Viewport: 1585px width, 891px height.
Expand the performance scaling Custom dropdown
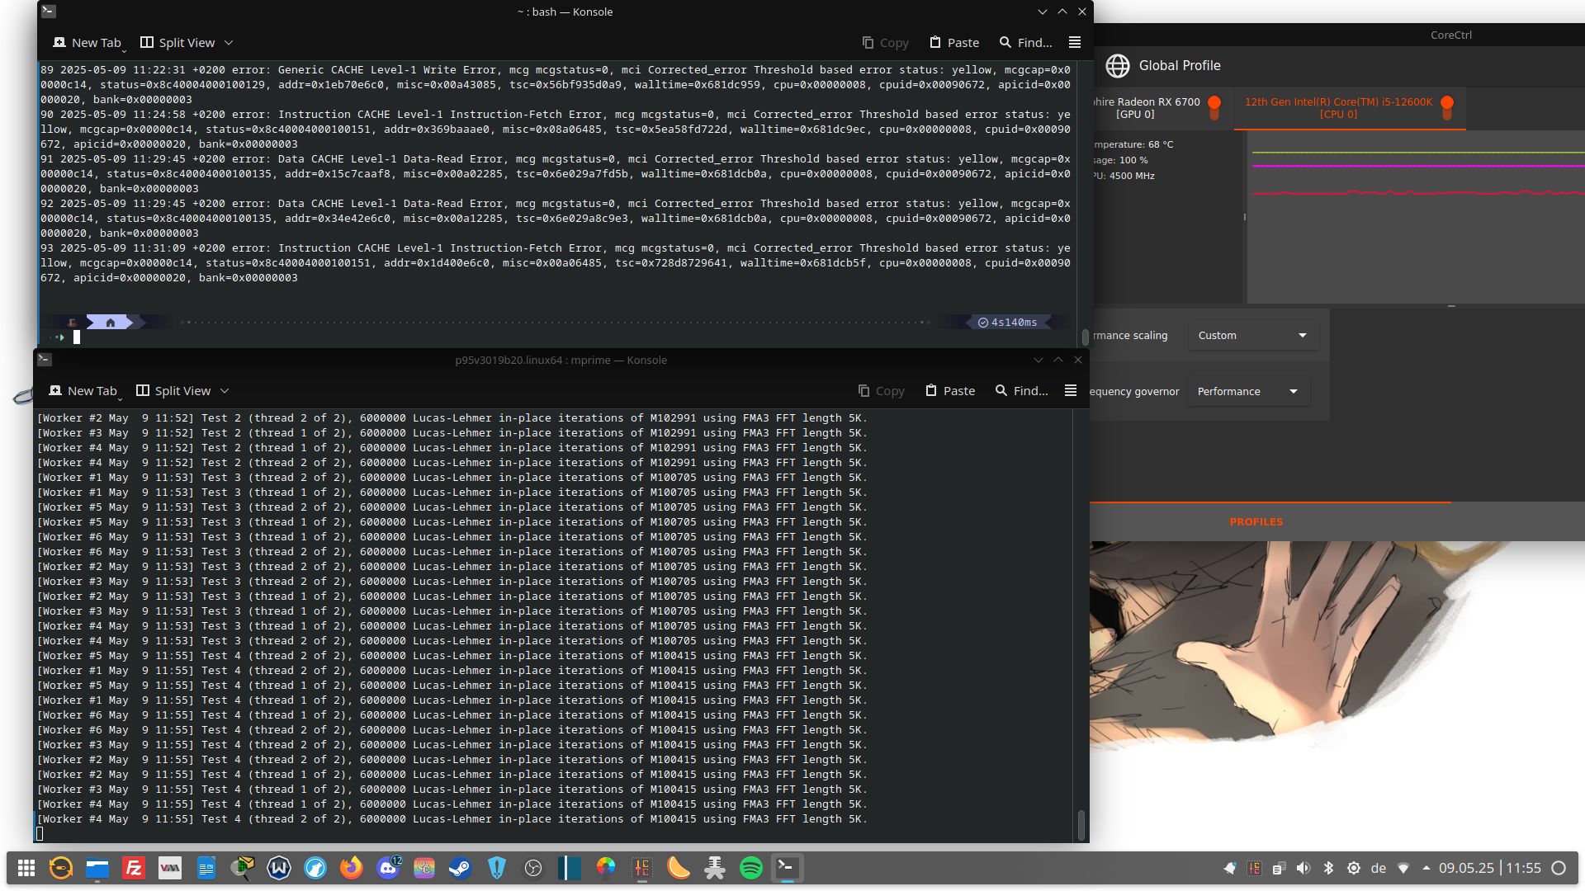click(1252, 335)
